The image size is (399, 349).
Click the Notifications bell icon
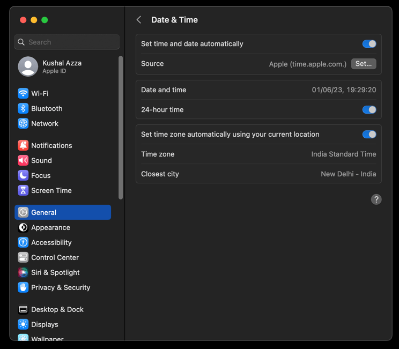pos(23,145)
